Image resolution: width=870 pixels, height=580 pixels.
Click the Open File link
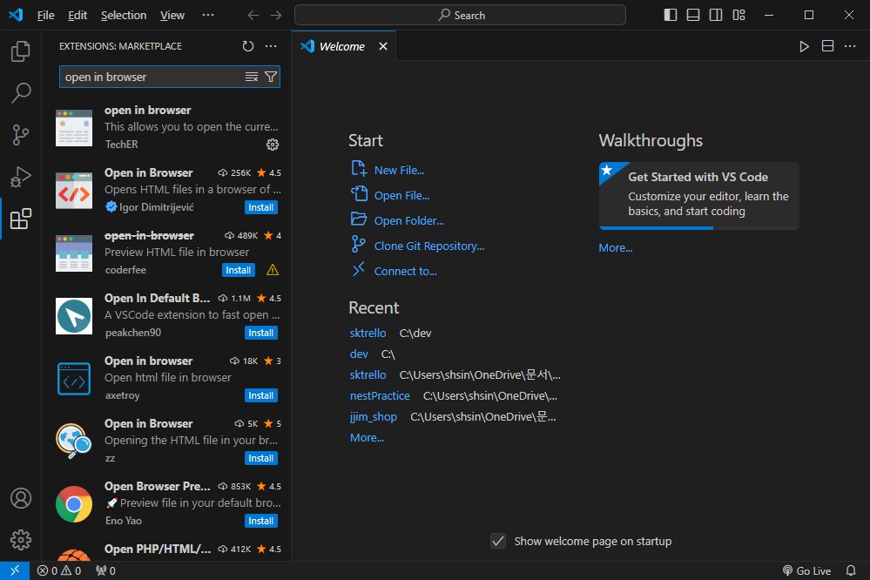click(401, 195)
